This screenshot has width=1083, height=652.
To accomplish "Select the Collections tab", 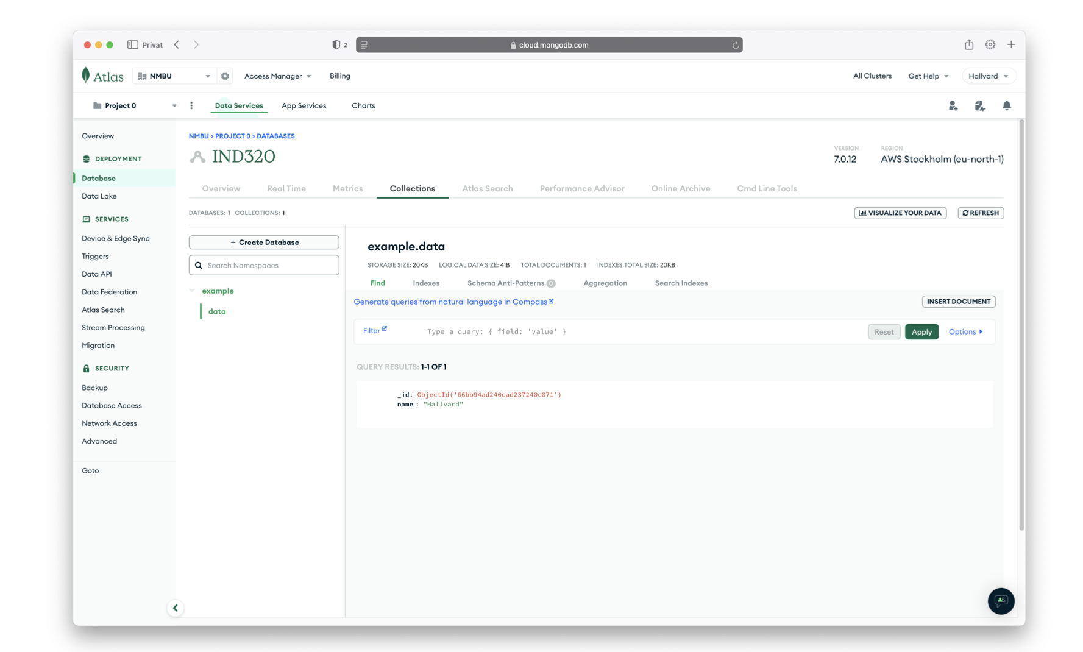I will (x=413, y=188).
